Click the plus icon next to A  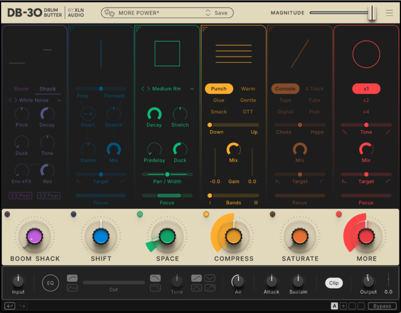point(343,306)
